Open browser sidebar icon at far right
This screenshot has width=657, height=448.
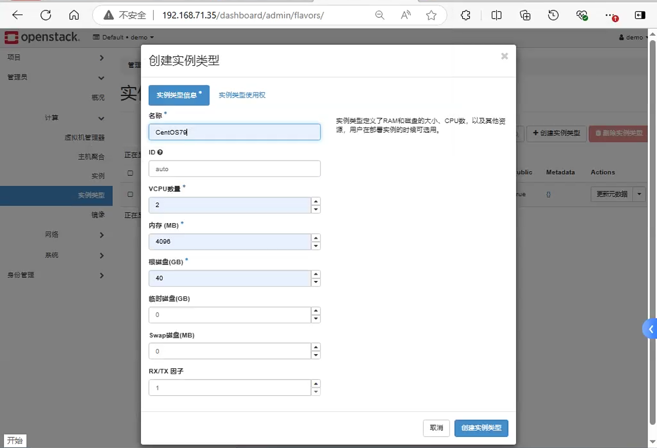click(640, 16)
